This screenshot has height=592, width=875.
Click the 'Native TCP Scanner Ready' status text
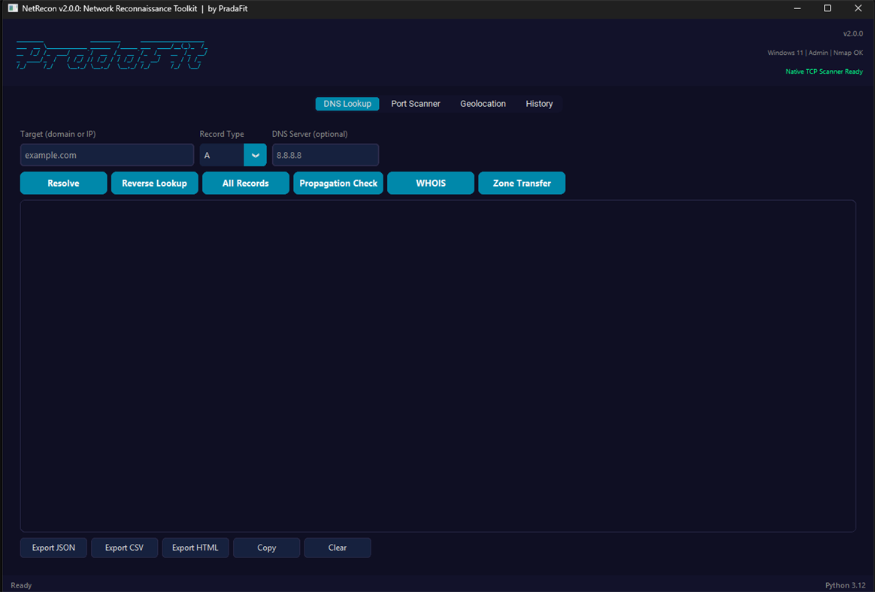pyautogui.click(x=824, y=71)
